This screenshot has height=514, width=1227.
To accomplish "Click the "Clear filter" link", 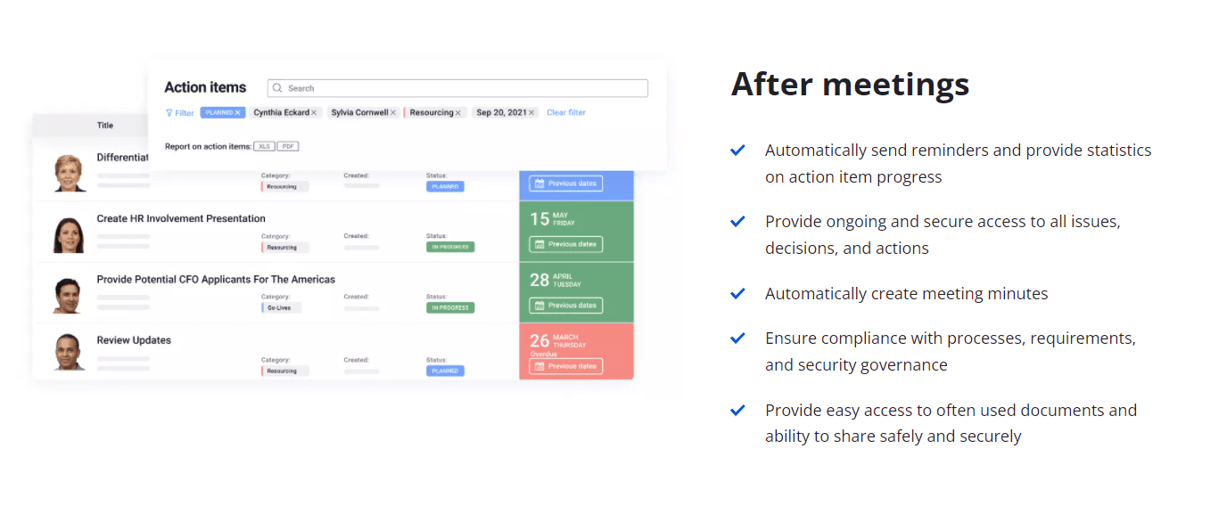I will (567, 112).
